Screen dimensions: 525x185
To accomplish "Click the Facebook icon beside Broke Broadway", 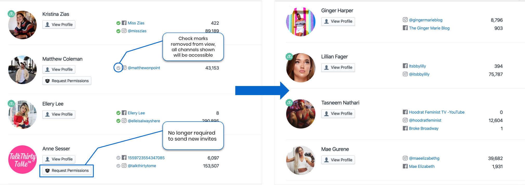I will click(405, 128).
